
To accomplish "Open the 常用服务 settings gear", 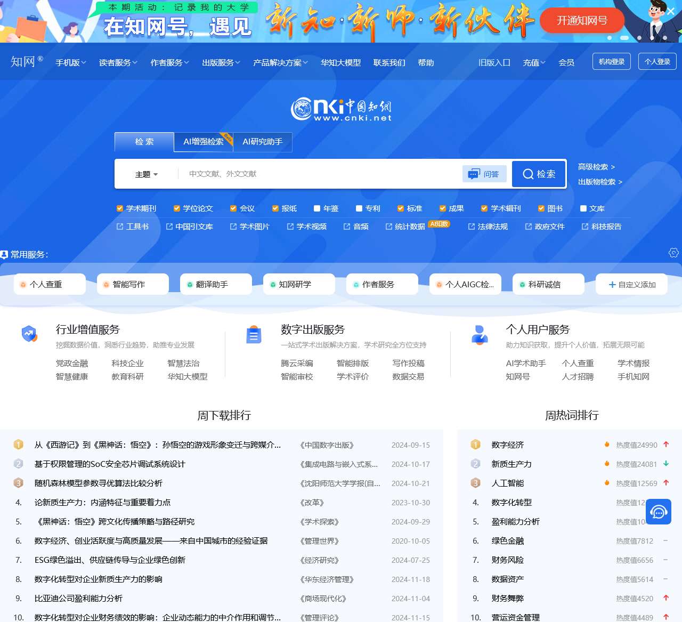I will coord(673,253).
